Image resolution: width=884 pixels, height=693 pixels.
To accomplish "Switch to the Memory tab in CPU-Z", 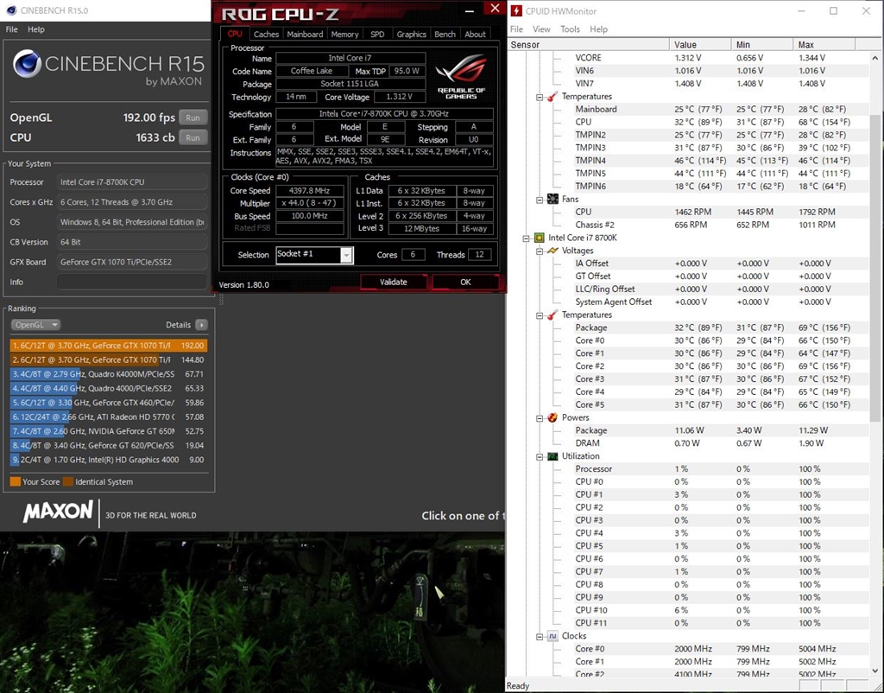I will pos(344,35).
